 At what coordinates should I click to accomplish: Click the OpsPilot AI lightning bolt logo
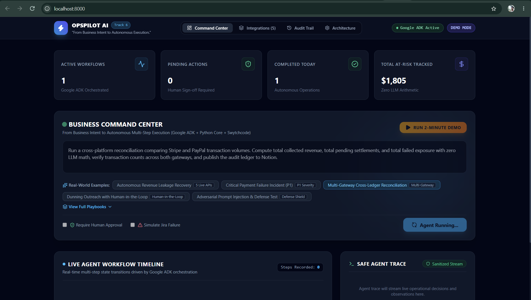coord(61,28)
